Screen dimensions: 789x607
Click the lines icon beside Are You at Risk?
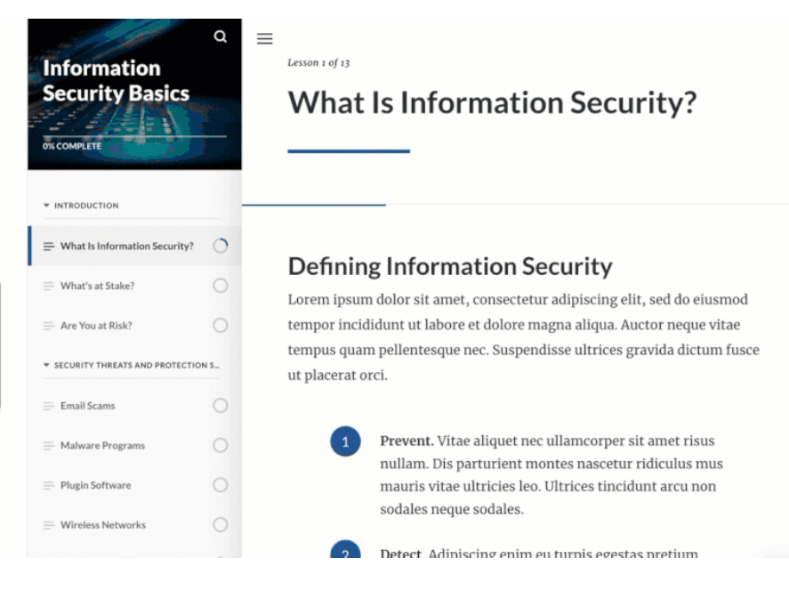[x=48, y=326]
